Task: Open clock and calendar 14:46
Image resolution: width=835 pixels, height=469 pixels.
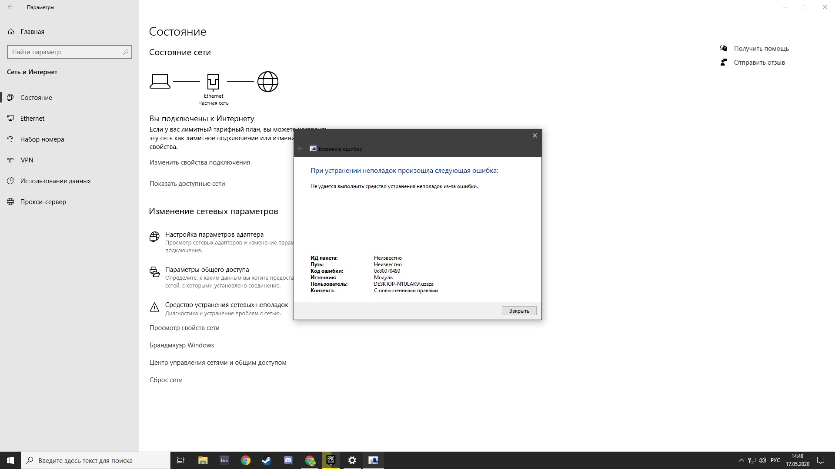Action: pos(798,460)
